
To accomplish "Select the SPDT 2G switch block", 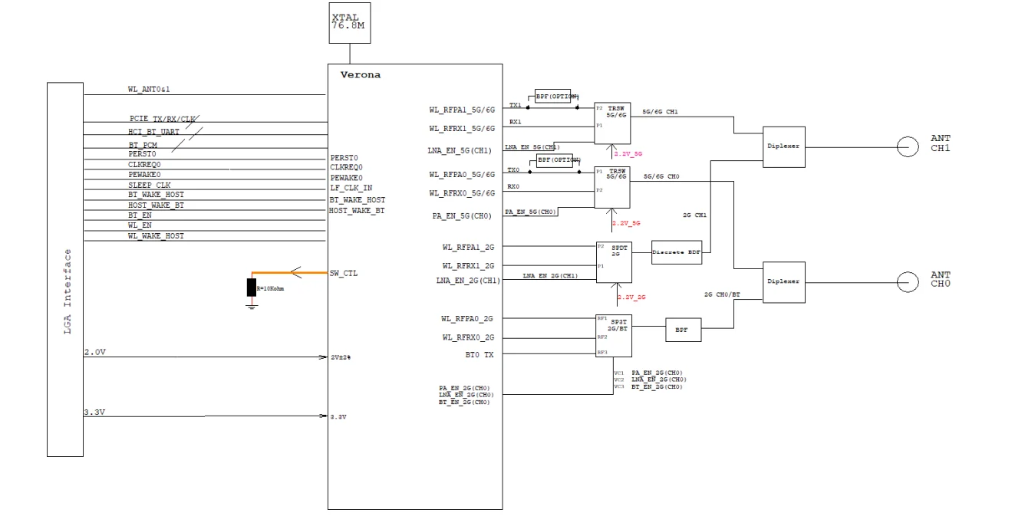I will coord(614,261).
